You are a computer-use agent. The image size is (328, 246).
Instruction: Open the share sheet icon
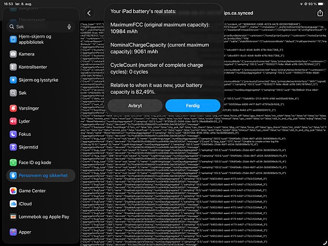pyautogui.click(x=320, y=13)
